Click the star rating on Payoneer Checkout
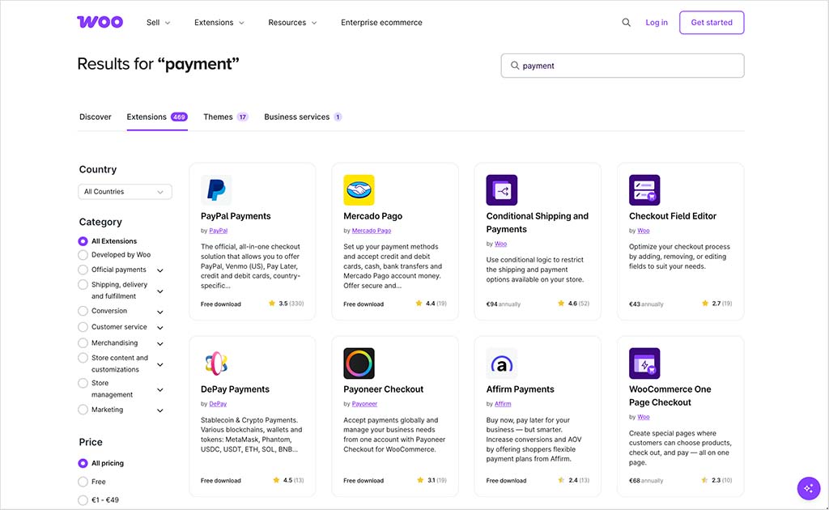 click(420, 480)
